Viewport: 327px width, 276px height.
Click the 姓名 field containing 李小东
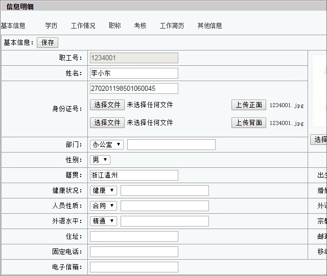pyautogui.click(x=134, y=73)
